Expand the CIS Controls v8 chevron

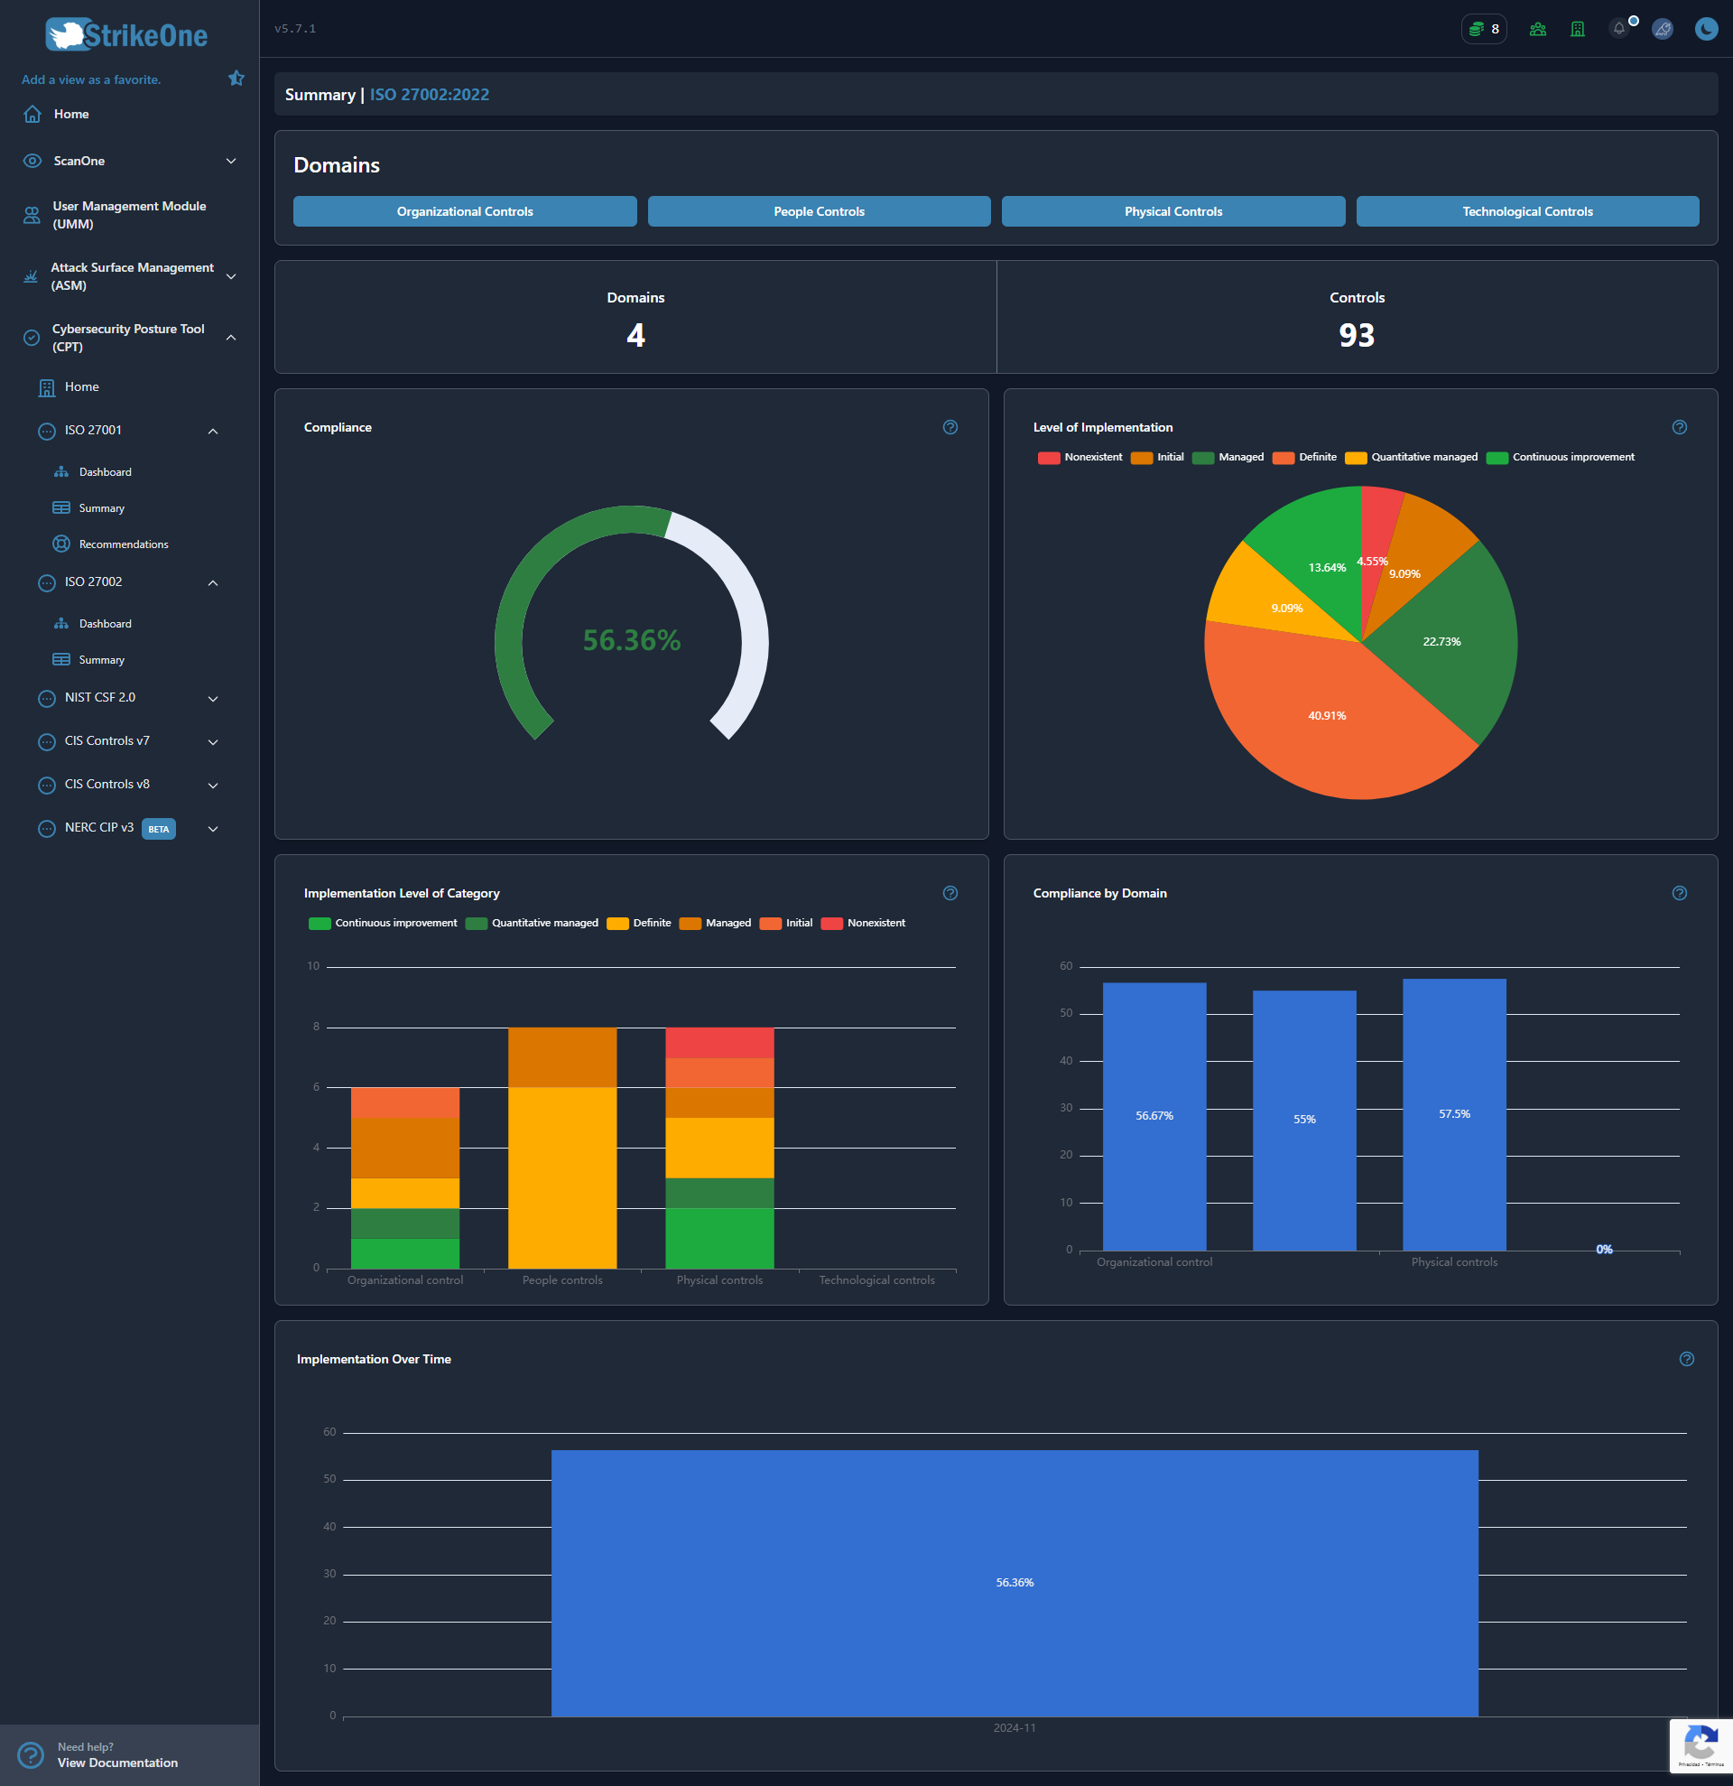pos(213,786)
